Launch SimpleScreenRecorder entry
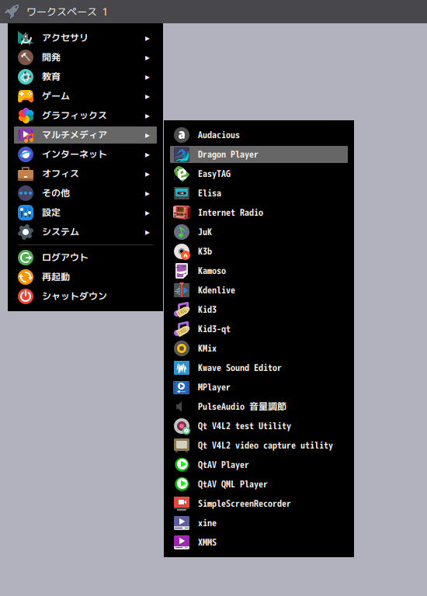Image resolution: width=427 pixels, height=596 pixels. (x=259, y=503)
